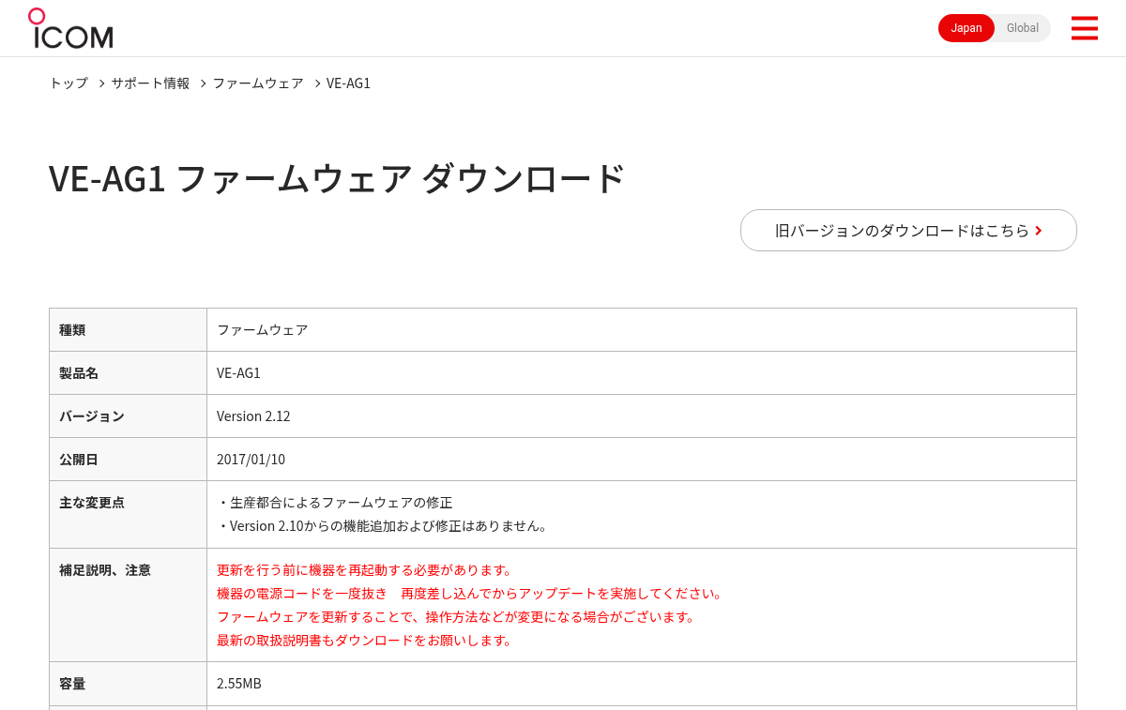Open the red hamburger menu
This screenshot has width=1126, height=710.
(x=1084, y=28)
